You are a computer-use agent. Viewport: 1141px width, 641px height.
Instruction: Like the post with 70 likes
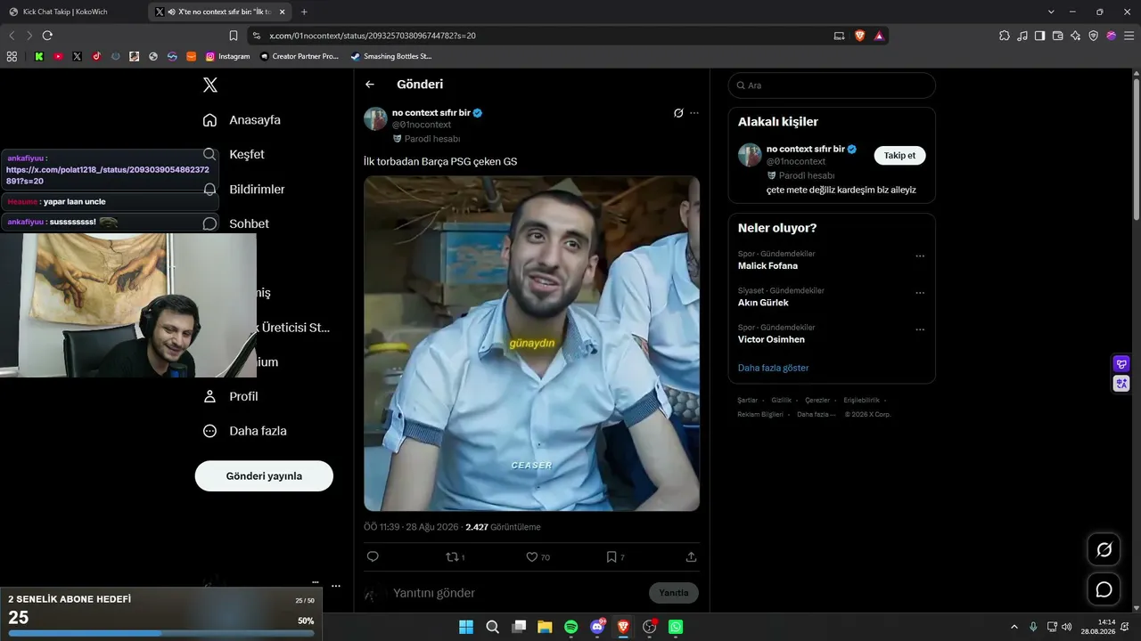pos(538,557)
